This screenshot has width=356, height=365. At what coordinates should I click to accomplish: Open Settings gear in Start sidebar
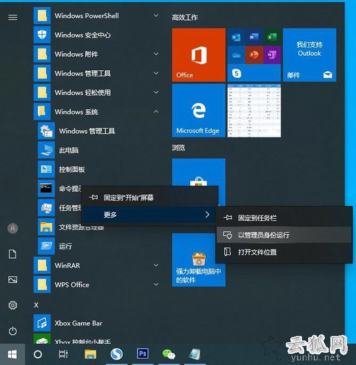[x=13, y=305]
